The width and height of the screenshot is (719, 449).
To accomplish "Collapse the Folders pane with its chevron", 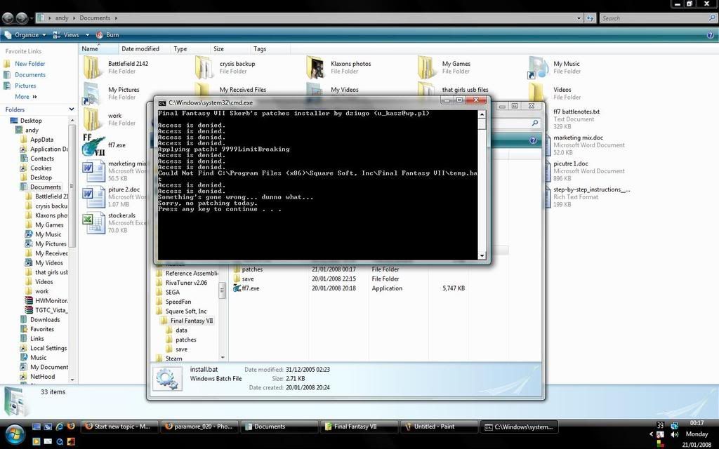I will [x=71, y=109].
